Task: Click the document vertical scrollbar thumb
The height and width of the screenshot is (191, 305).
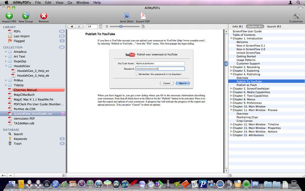Action: click(x=226, y=63)
